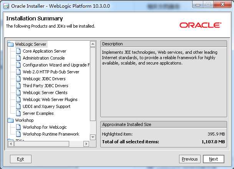The width and height of the screenshot is (234, 169).
Task: Click the tree scroll left arrow
Action: pyautogui.click(x=11, y=144)
